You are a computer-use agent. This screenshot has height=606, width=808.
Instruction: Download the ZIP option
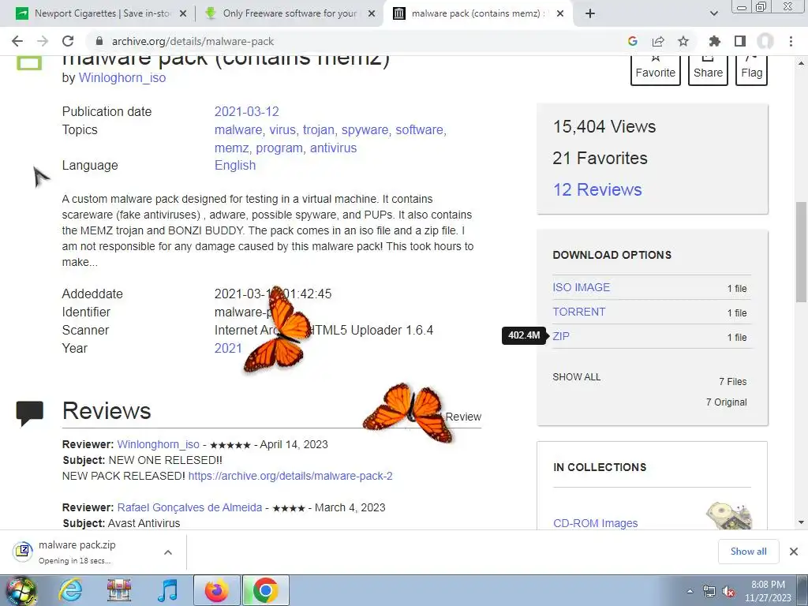tap(561, 336)
